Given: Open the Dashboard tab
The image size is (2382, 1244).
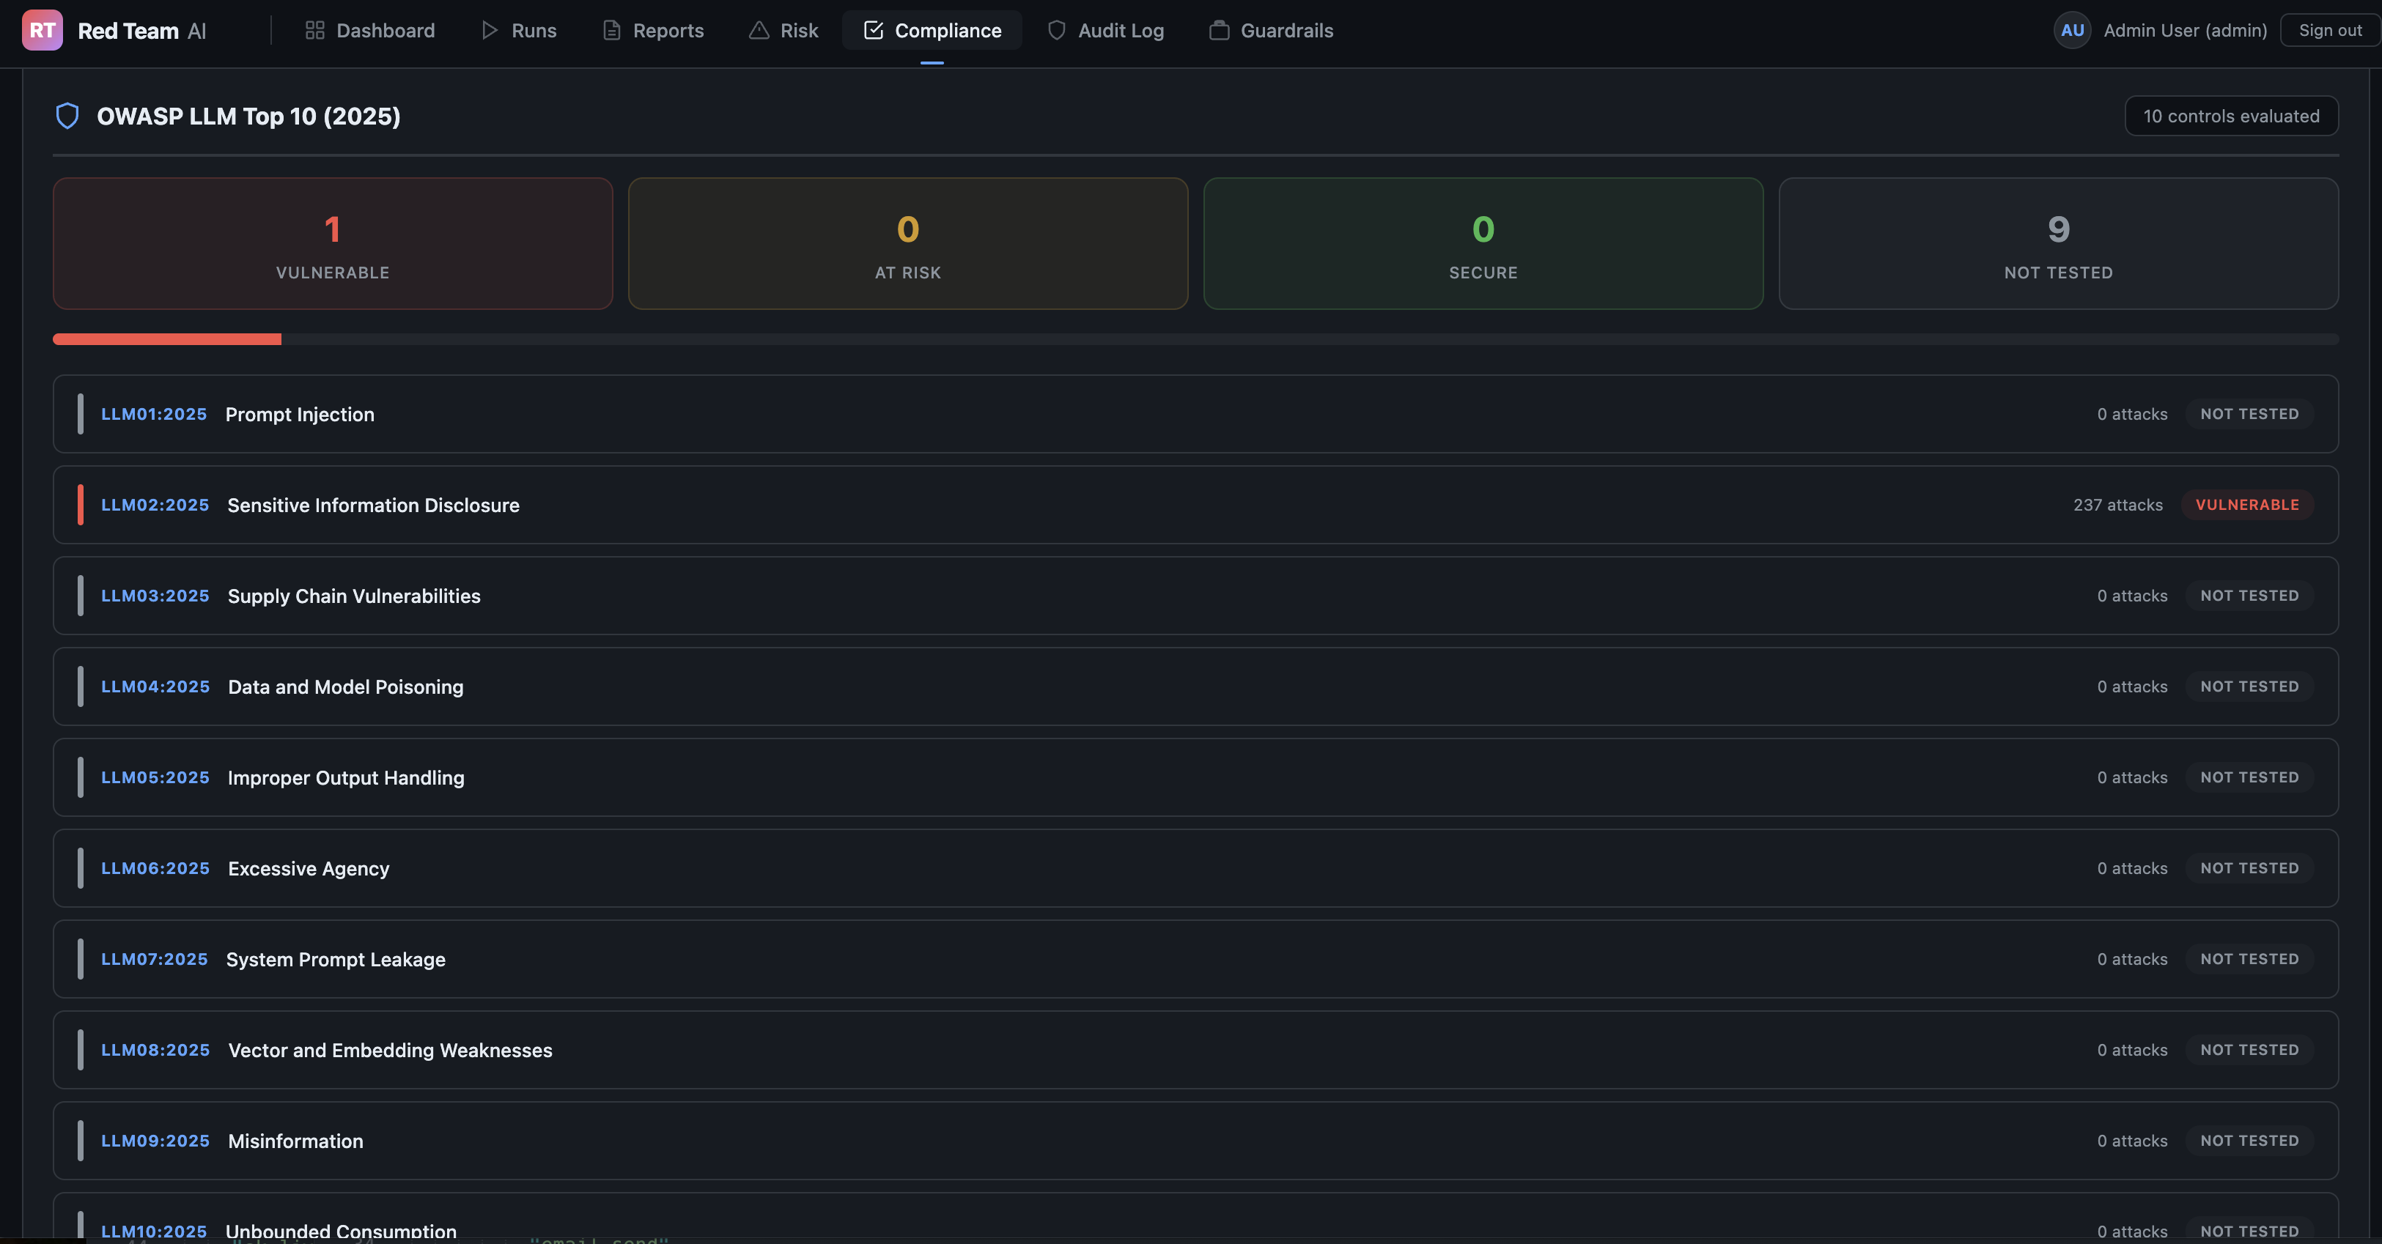Looking at the screenshot, I should coord(370,31).
